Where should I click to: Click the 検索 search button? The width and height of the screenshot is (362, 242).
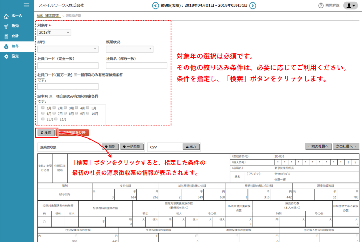[46, 132]
